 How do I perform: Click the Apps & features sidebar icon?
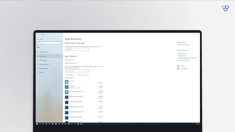(x=37, y=52)
